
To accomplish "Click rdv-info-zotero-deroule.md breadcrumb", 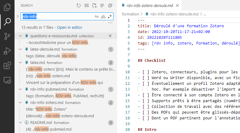I will coord(174,14).
